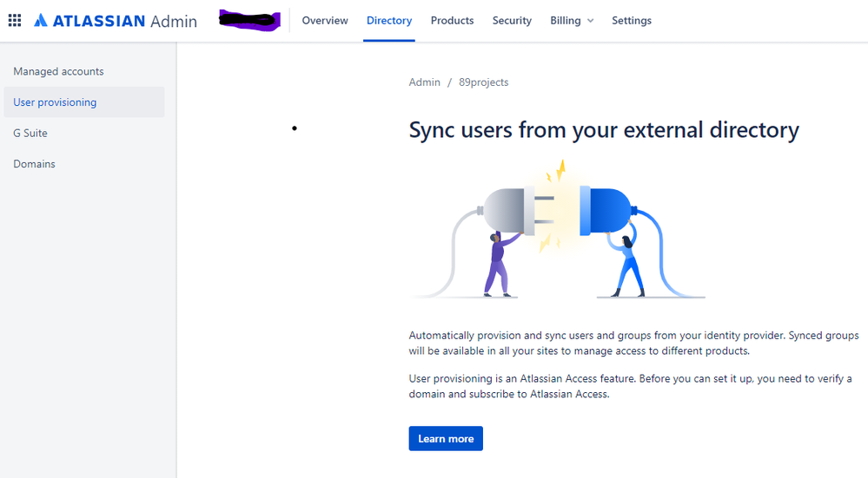Expand the Billing dropdown menu
This screenshot has width=868, height=478.
click(572, 21)
